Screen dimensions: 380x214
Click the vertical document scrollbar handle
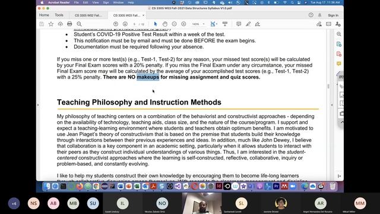(x=328, y=86)
